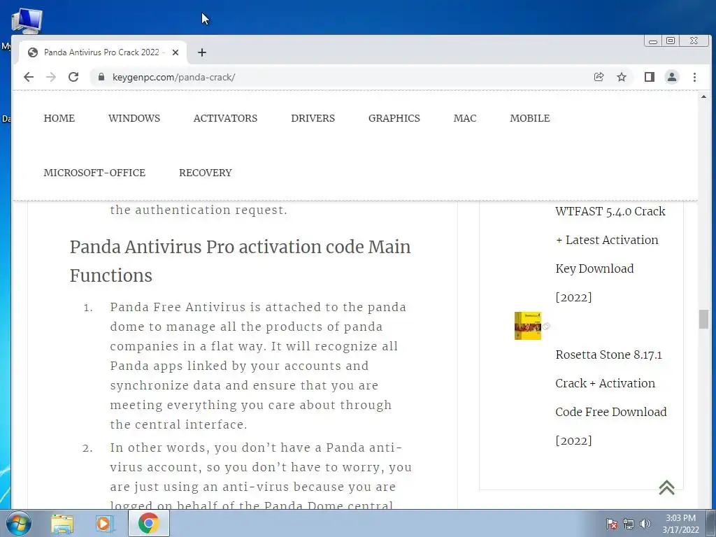Click the scroll-to-top double chevron

click(x=666, y=487)
